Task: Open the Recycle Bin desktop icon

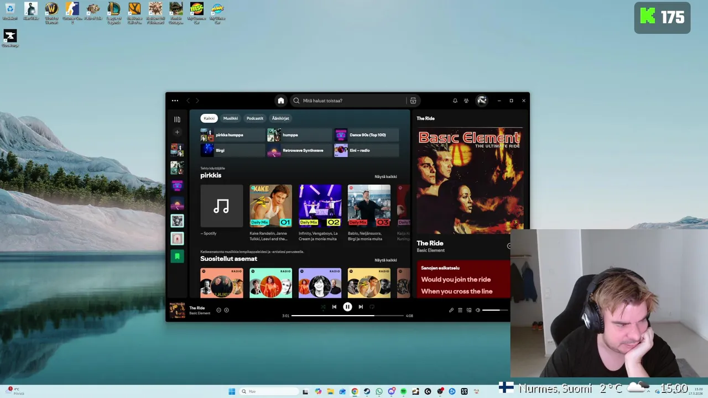Action: (10, 11)
